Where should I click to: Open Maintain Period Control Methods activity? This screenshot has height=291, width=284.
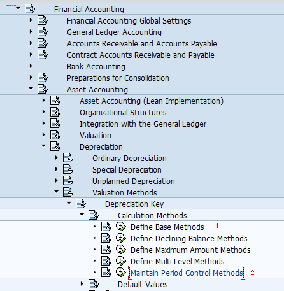(187, 273)
